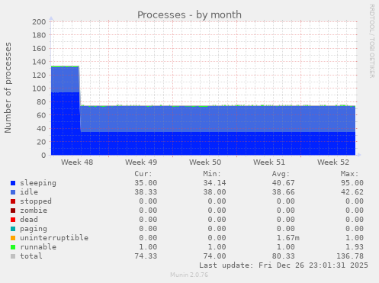Click total maximum value 136.78

(x=350, y=256)
